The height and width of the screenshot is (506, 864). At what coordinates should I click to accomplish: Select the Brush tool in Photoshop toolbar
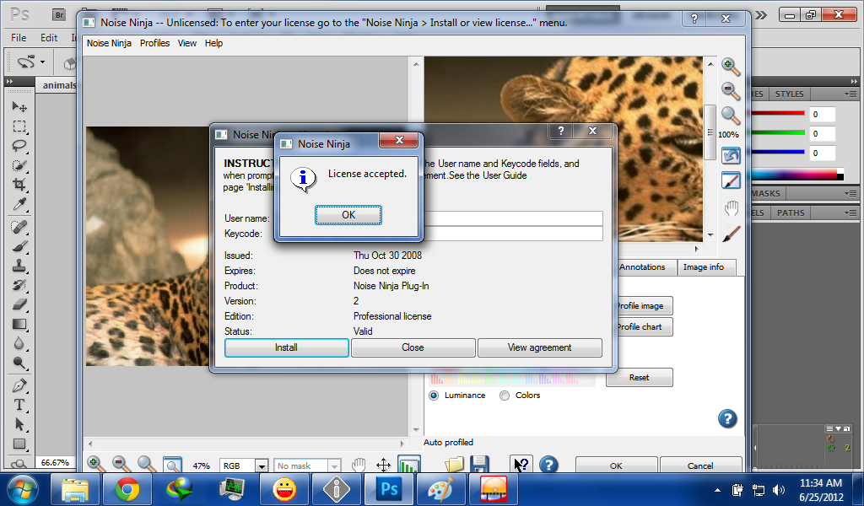[x=20, y=246]
